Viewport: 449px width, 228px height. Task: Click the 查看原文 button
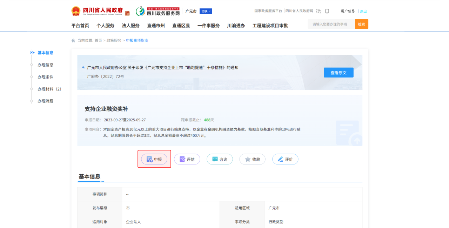[339, 73]
